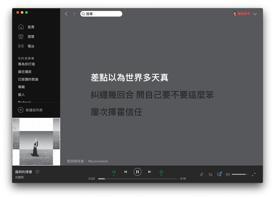Screen dimensions: 275x199
Task: Click current lyric 差點以為世界多天真
Action: [x=129, y=77]
